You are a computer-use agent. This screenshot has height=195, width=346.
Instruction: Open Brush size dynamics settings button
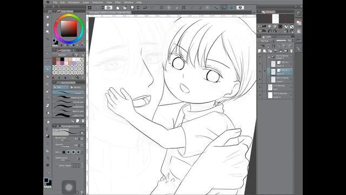coord(82,139)
